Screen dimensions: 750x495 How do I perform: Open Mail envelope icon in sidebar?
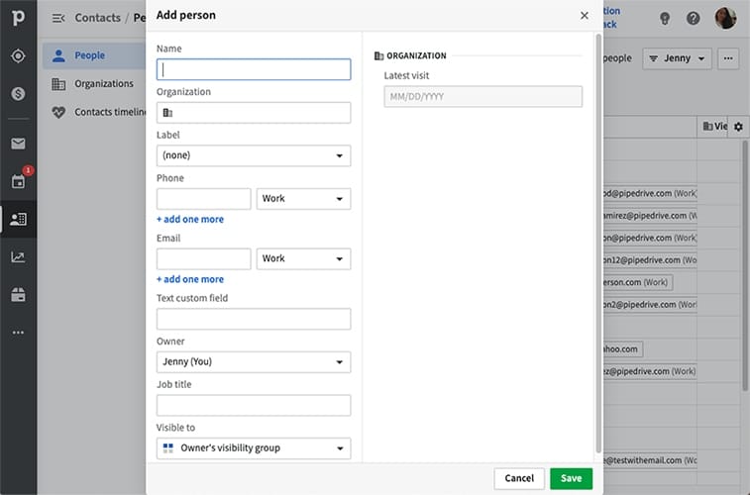(18, 144)
